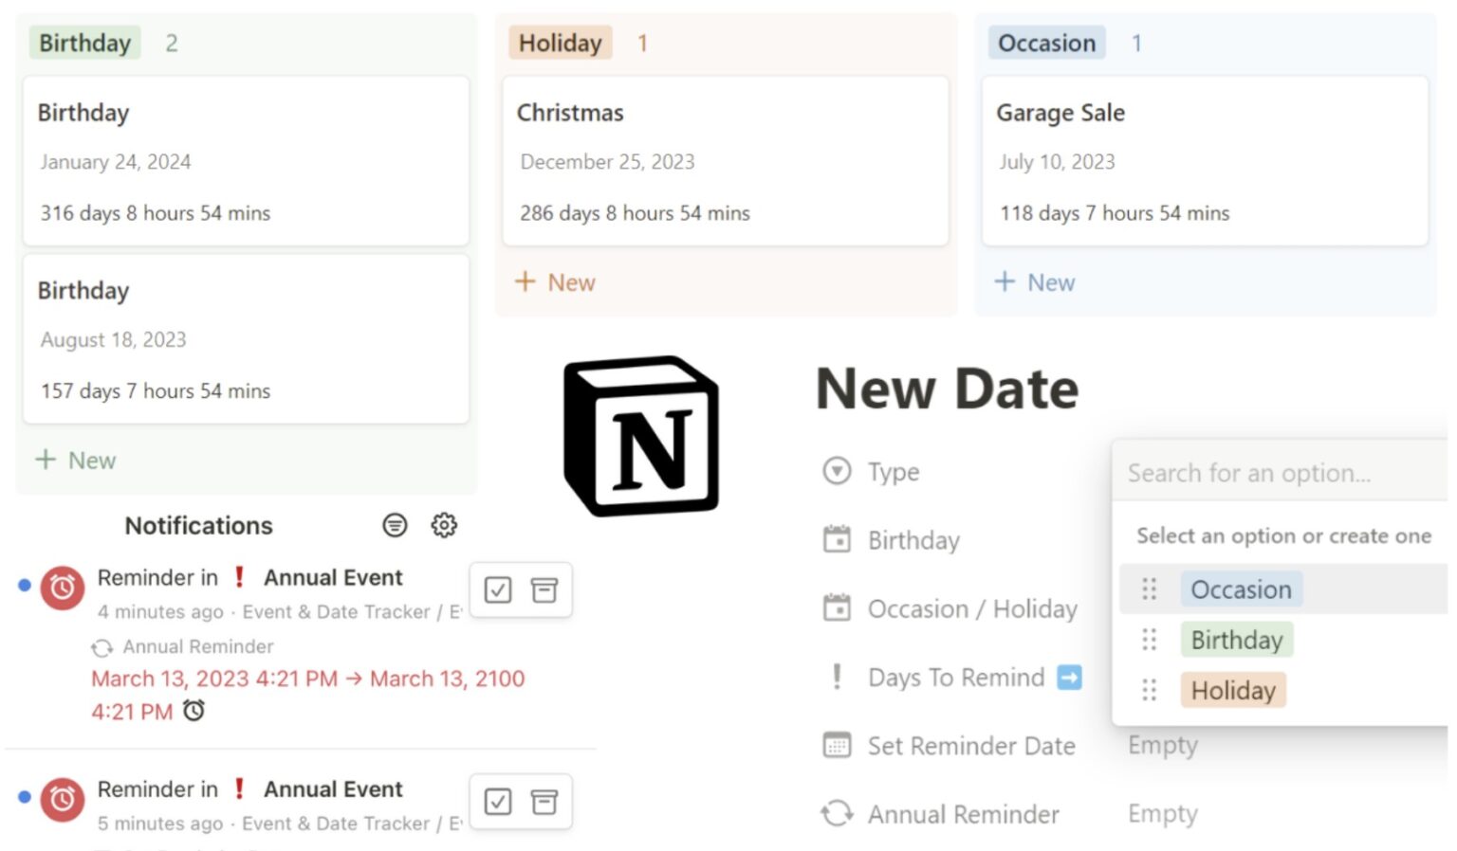Select the Holiday column header tag
The width and height of the screenshot is (1457, 851).
pyautogui.click(x=560, y=44)
